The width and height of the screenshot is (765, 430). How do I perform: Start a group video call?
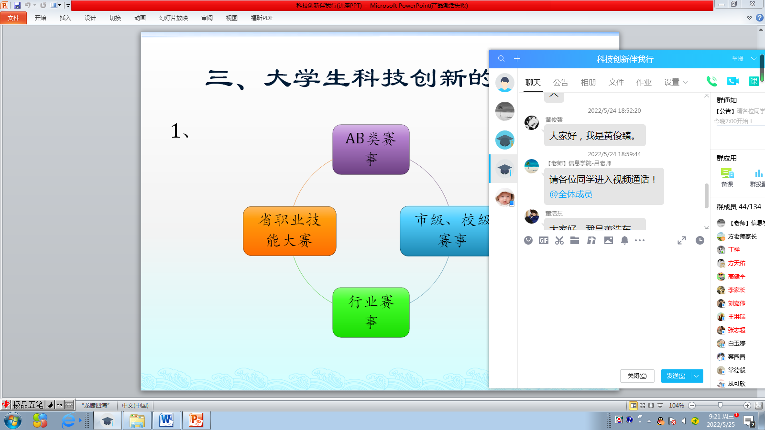(x=733, y=81)
